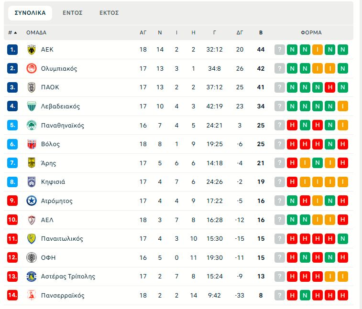Open the Λεβαδειακός crest icon
The width and height of the screenshot is (362, 309).
pos(32,106)
